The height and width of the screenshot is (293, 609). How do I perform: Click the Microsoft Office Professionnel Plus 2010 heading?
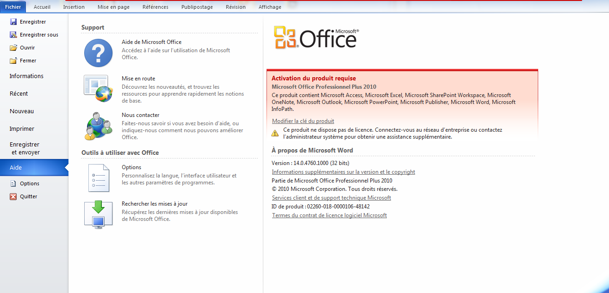[324, 87]
